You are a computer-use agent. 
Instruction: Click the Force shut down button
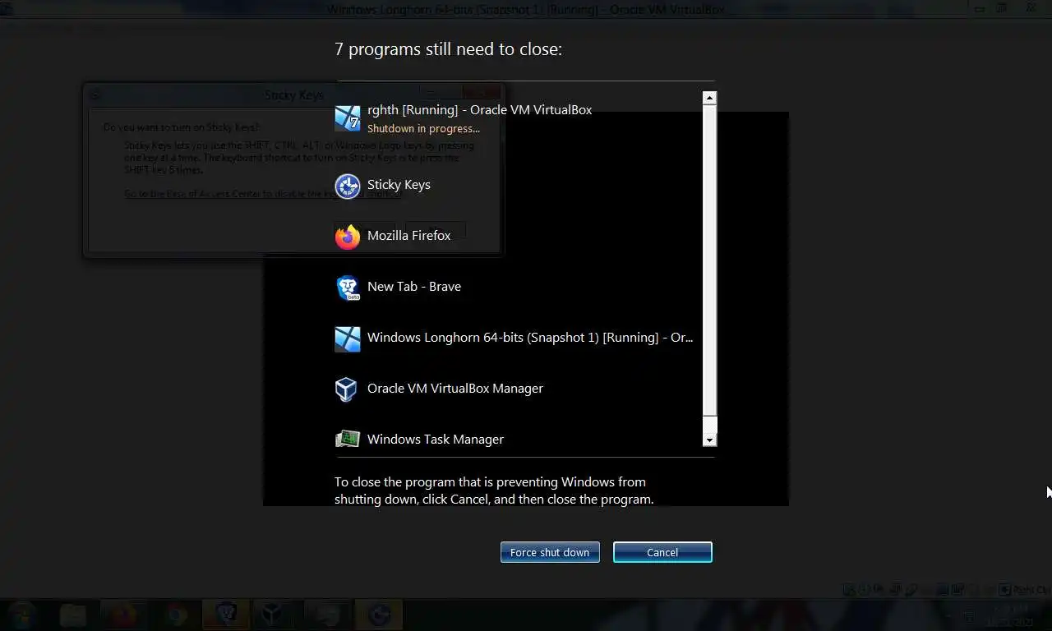pos(550,552)
